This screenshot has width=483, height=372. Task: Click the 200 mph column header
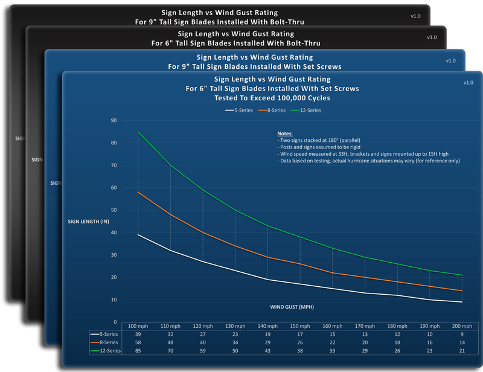462,326
